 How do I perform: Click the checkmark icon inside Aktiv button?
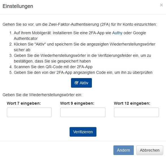tap(77, 83)
